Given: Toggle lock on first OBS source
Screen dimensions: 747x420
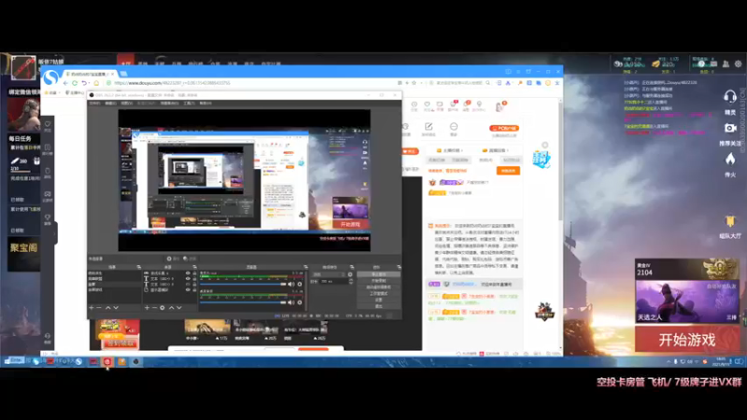Looking at the screenshot, I should tap(194, 273).
